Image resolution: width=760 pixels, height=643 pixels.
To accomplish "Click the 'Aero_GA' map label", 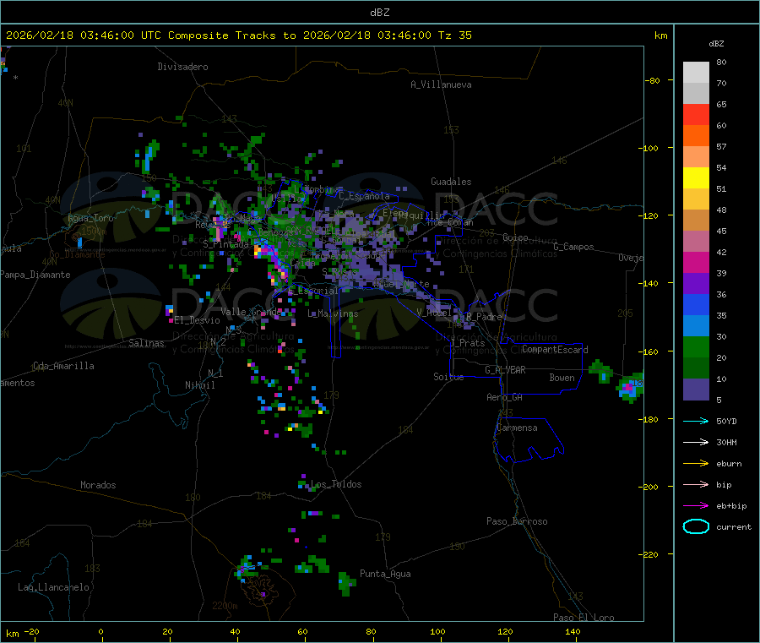I will pyautogui.click(x=504, y=398).
